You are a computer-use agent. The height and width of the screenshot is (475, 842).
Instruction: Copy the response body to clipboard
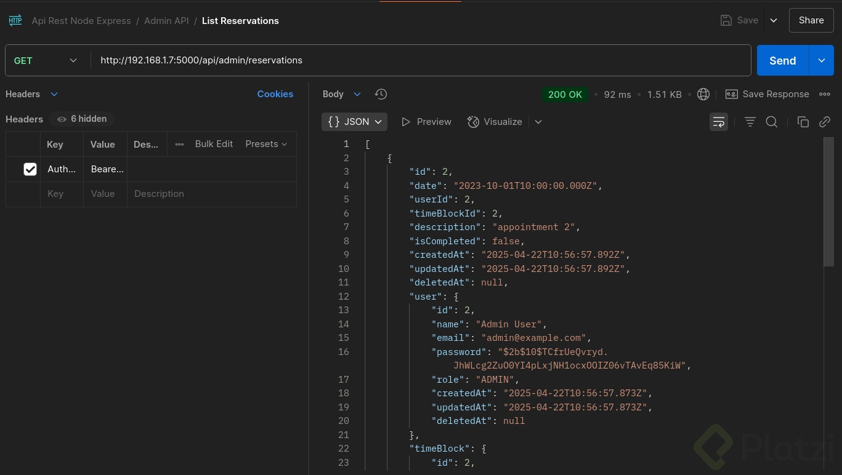(x=803, y=122)
